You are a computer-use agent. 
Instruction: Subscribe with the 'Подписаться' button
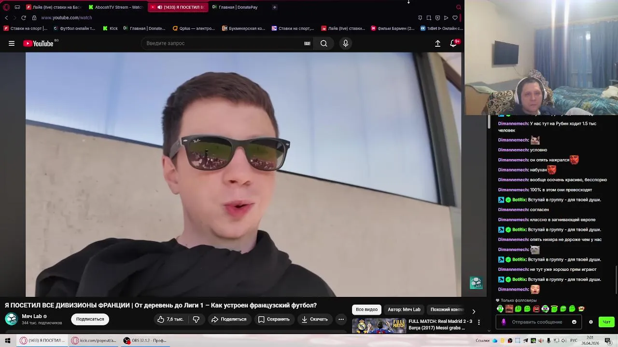pyautogui.click(x=90, y=319)
